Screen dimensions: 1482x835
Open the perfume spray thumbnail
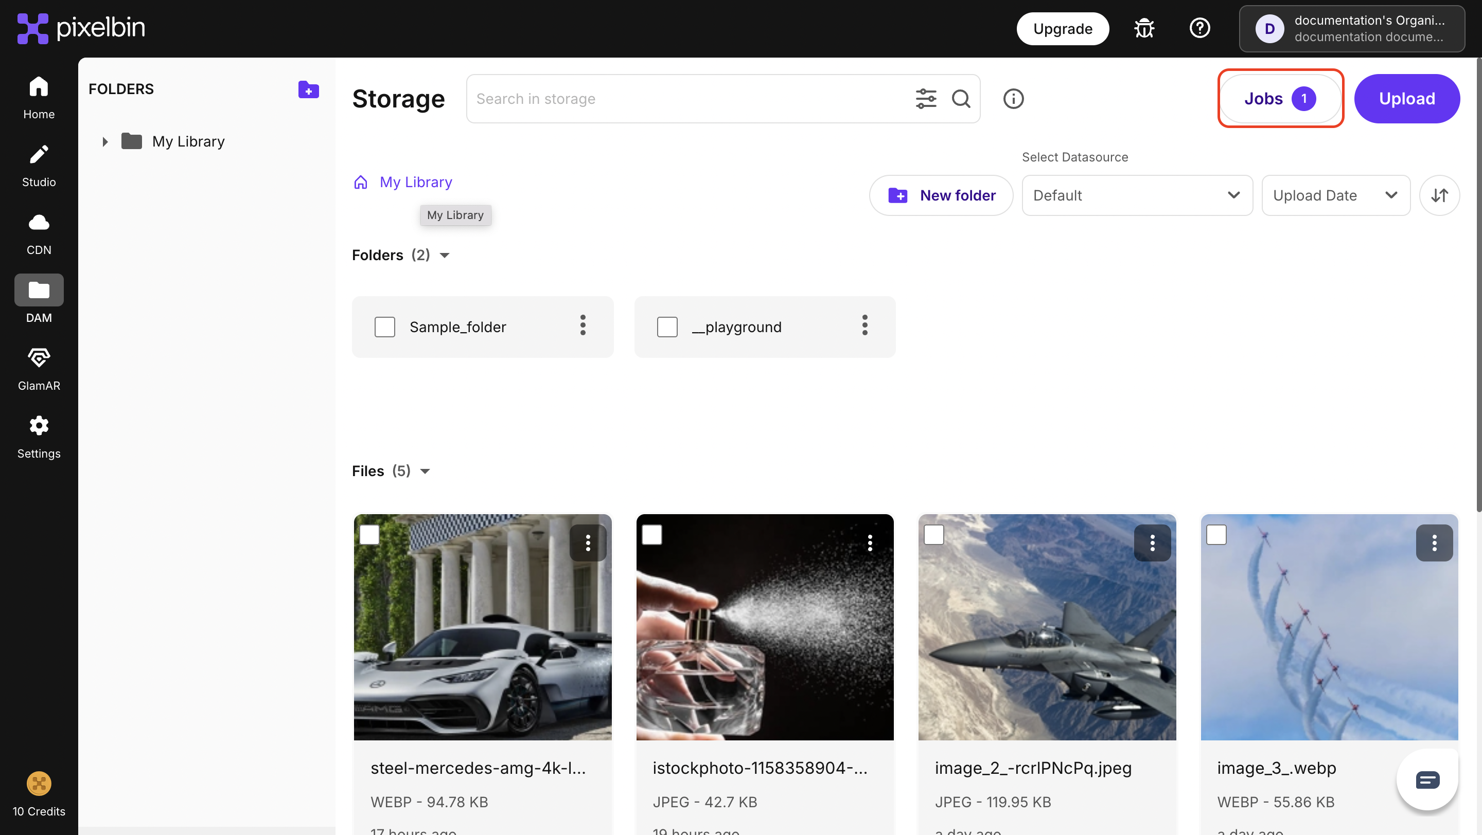point(765,627)
